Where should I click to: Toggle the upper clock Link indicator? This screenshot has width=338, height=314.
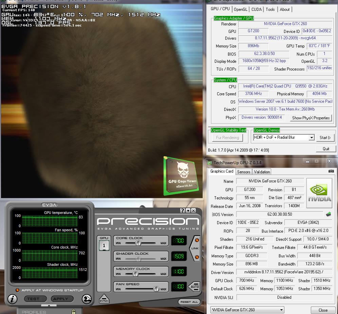point(197,240)
